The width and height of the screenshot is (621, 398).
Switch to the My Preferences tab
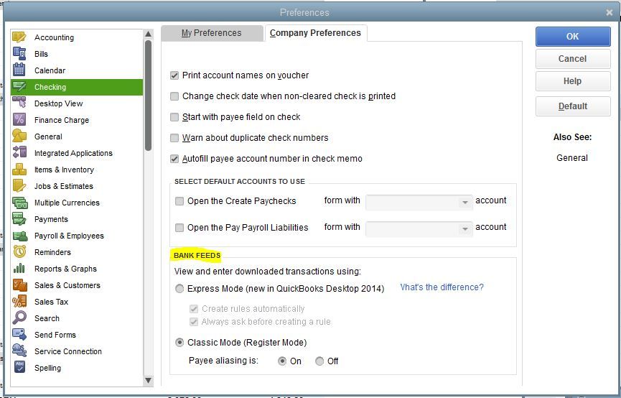click(212, 33)
